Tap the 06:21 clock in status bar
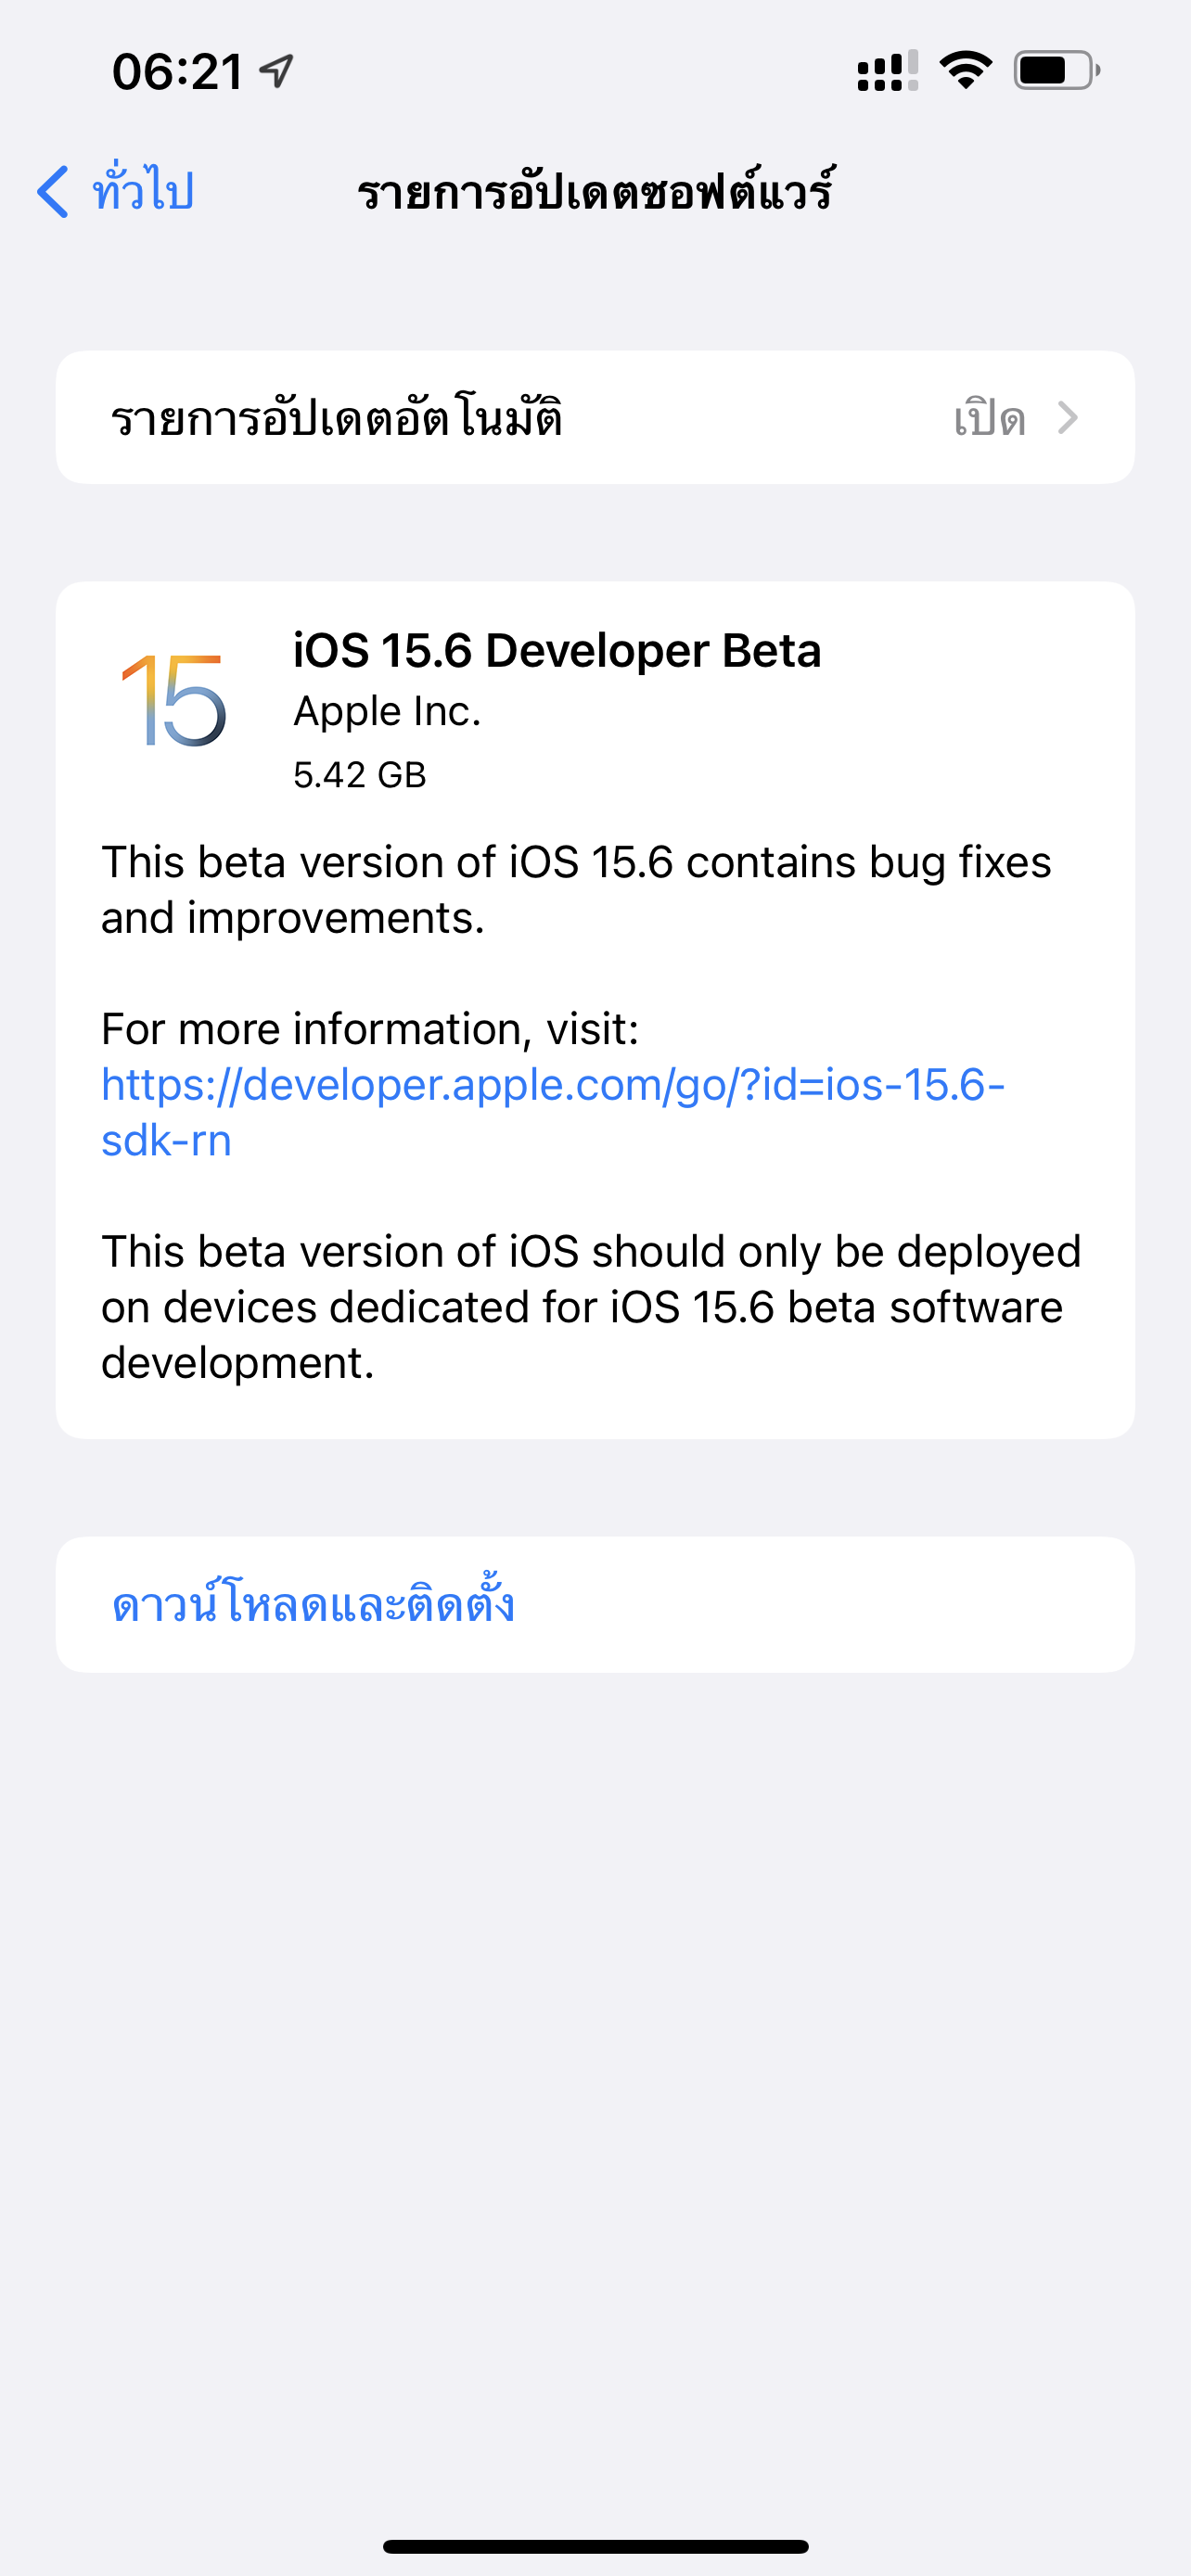Image resolution: width=1191 pixels, height=2576 pixels. click(177, 71)
